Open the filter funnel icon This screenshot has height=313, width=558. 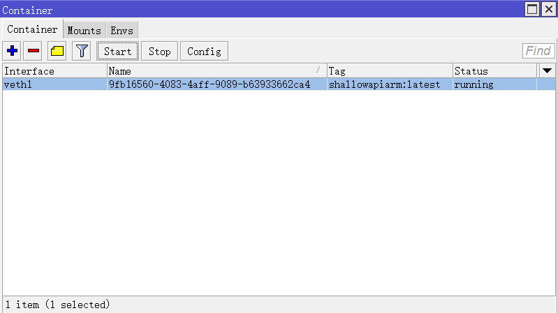tap(82, 51)
